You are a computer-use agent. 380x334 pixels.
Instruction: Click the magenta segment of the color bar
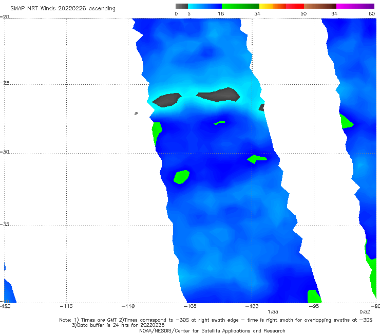pos(355,6)
